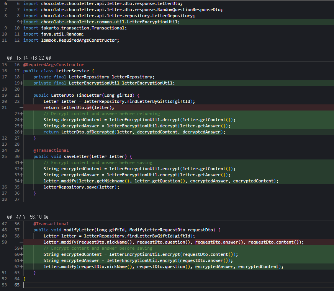Click the plus marker on 'Decrypt content and answer' comment line

pyautogui.click(x=21, y=114)
